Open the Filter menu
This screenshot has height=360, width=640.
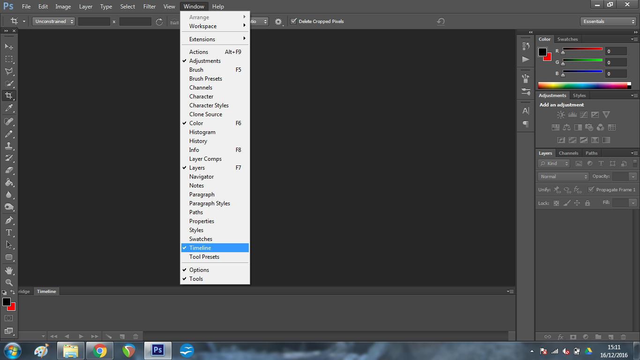click(149, 7)
